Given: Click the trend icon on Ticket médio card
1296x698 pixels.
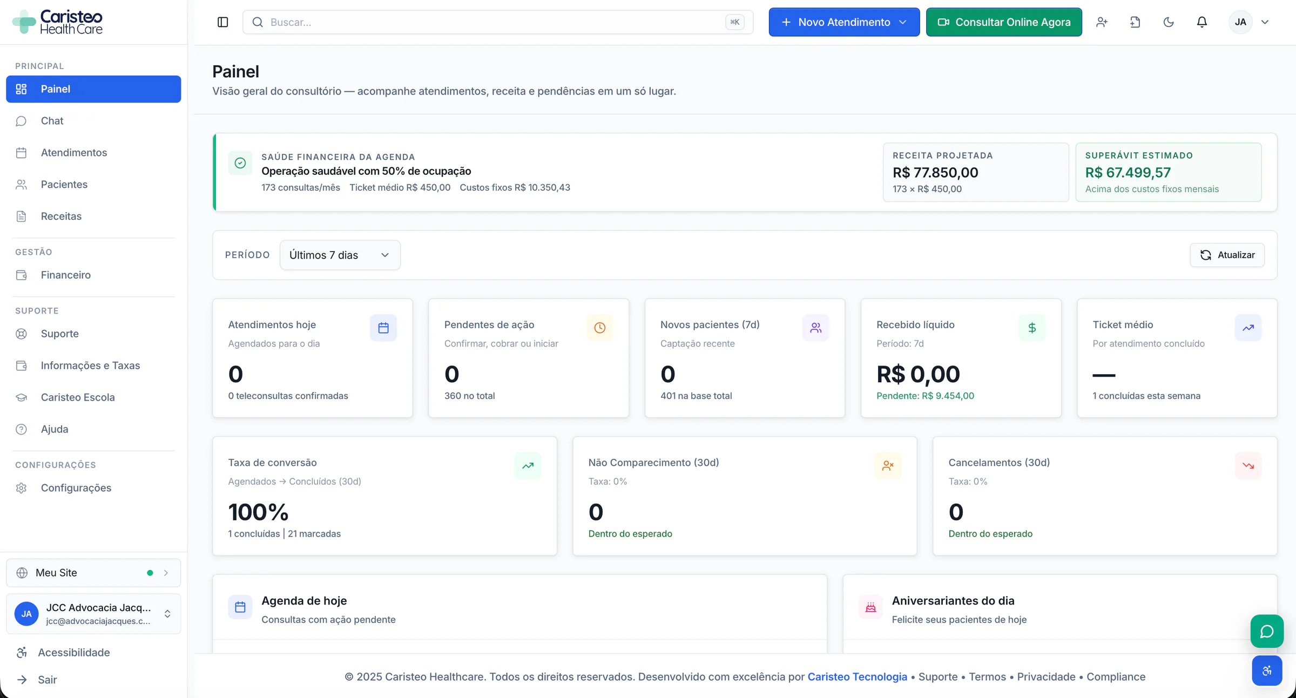Looking at the screenshot, I should tap(1248, 328).
